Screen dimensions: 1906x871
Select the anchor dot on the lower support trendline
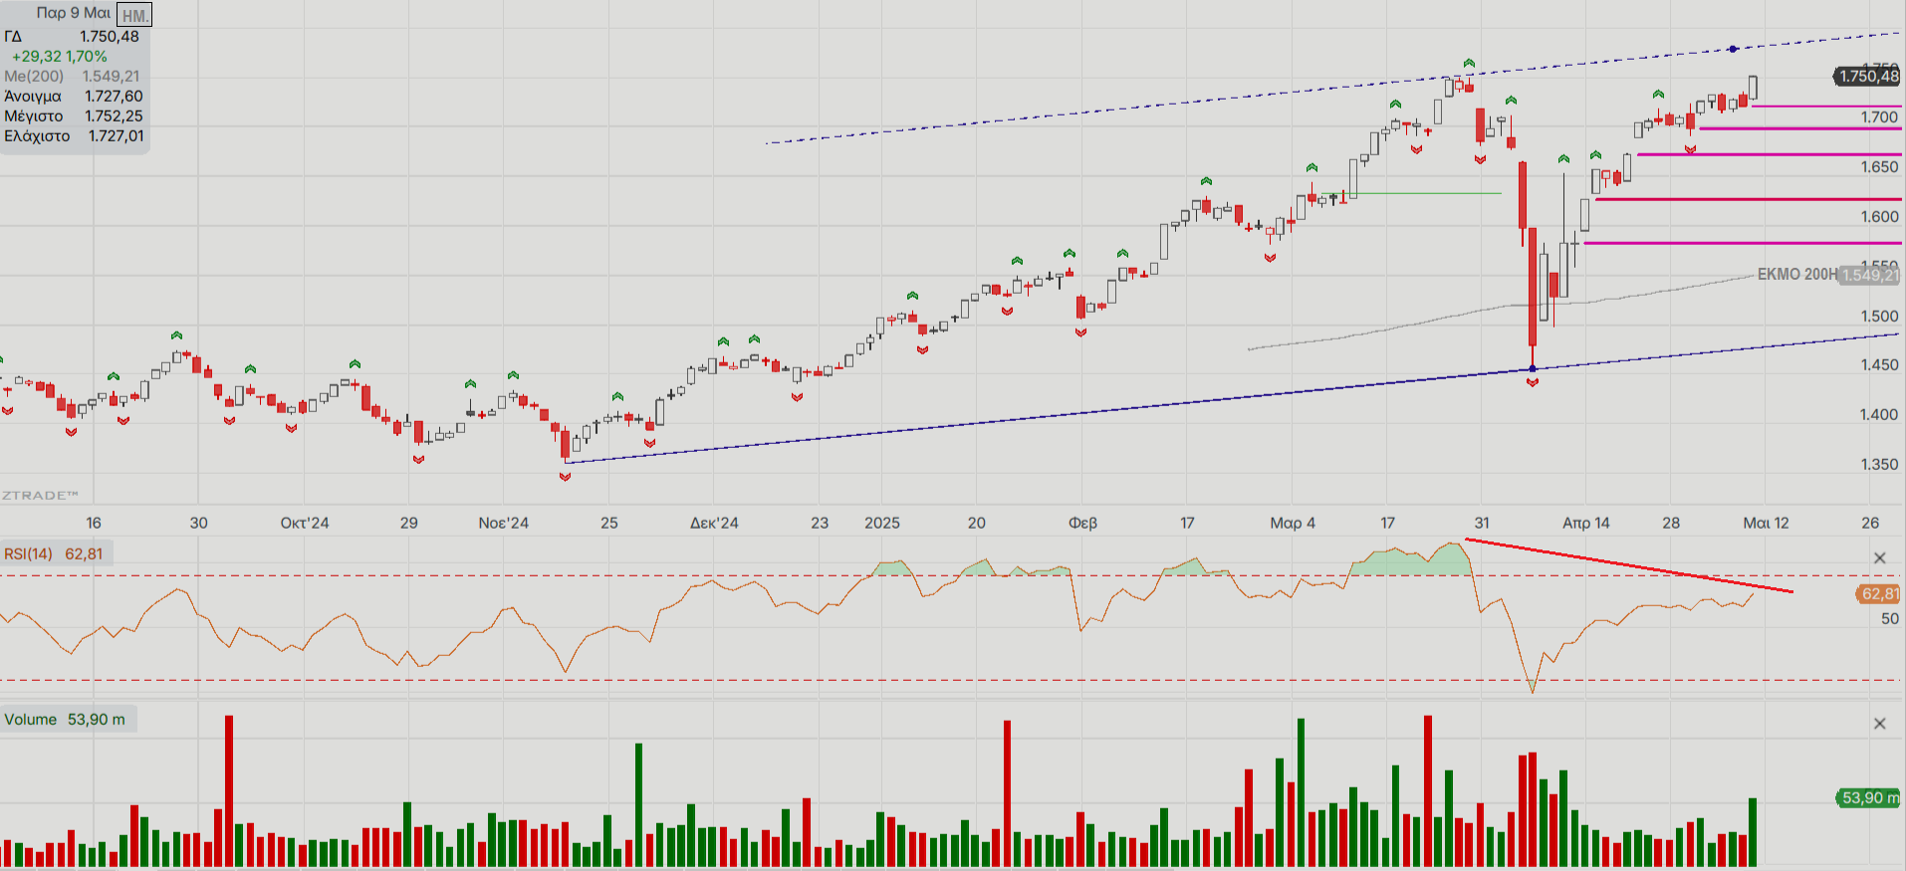[x=1533, y=369]
